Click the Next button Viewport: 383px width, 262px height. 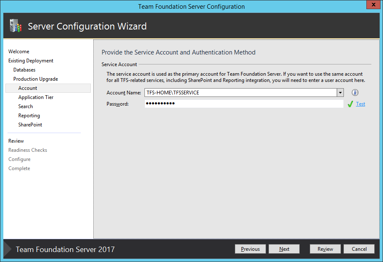click(x=284, y=249)
